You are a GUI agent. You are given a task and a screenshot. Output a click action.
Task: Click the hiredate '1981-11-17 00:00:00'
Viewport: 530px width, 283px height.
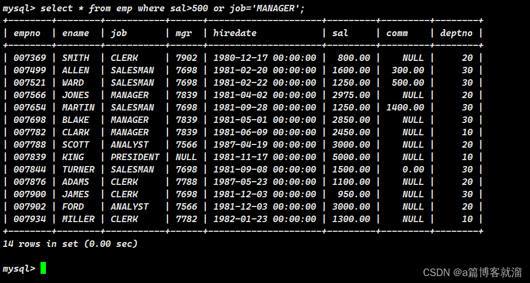(265, 157)
